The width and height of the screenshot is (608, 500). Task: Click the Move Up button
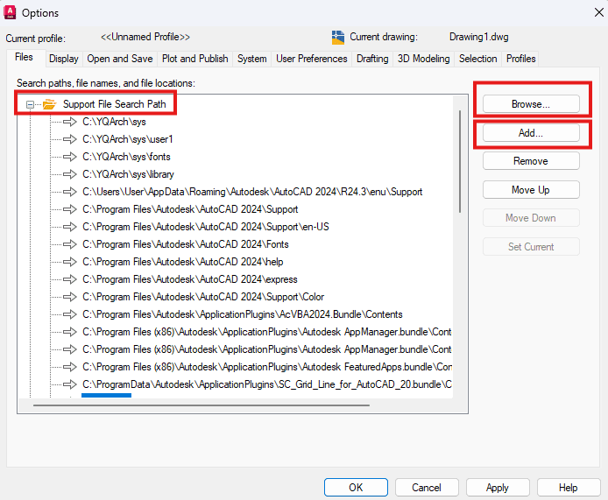[531, 190]
